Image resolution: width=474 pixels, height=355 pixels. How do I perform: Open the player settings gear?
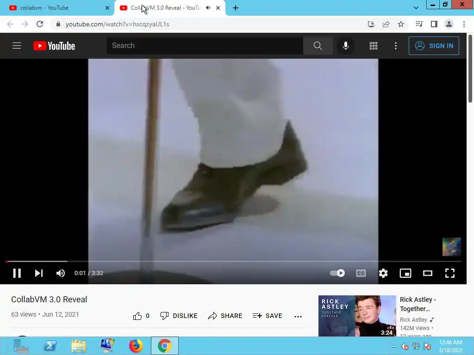point(383,273)
